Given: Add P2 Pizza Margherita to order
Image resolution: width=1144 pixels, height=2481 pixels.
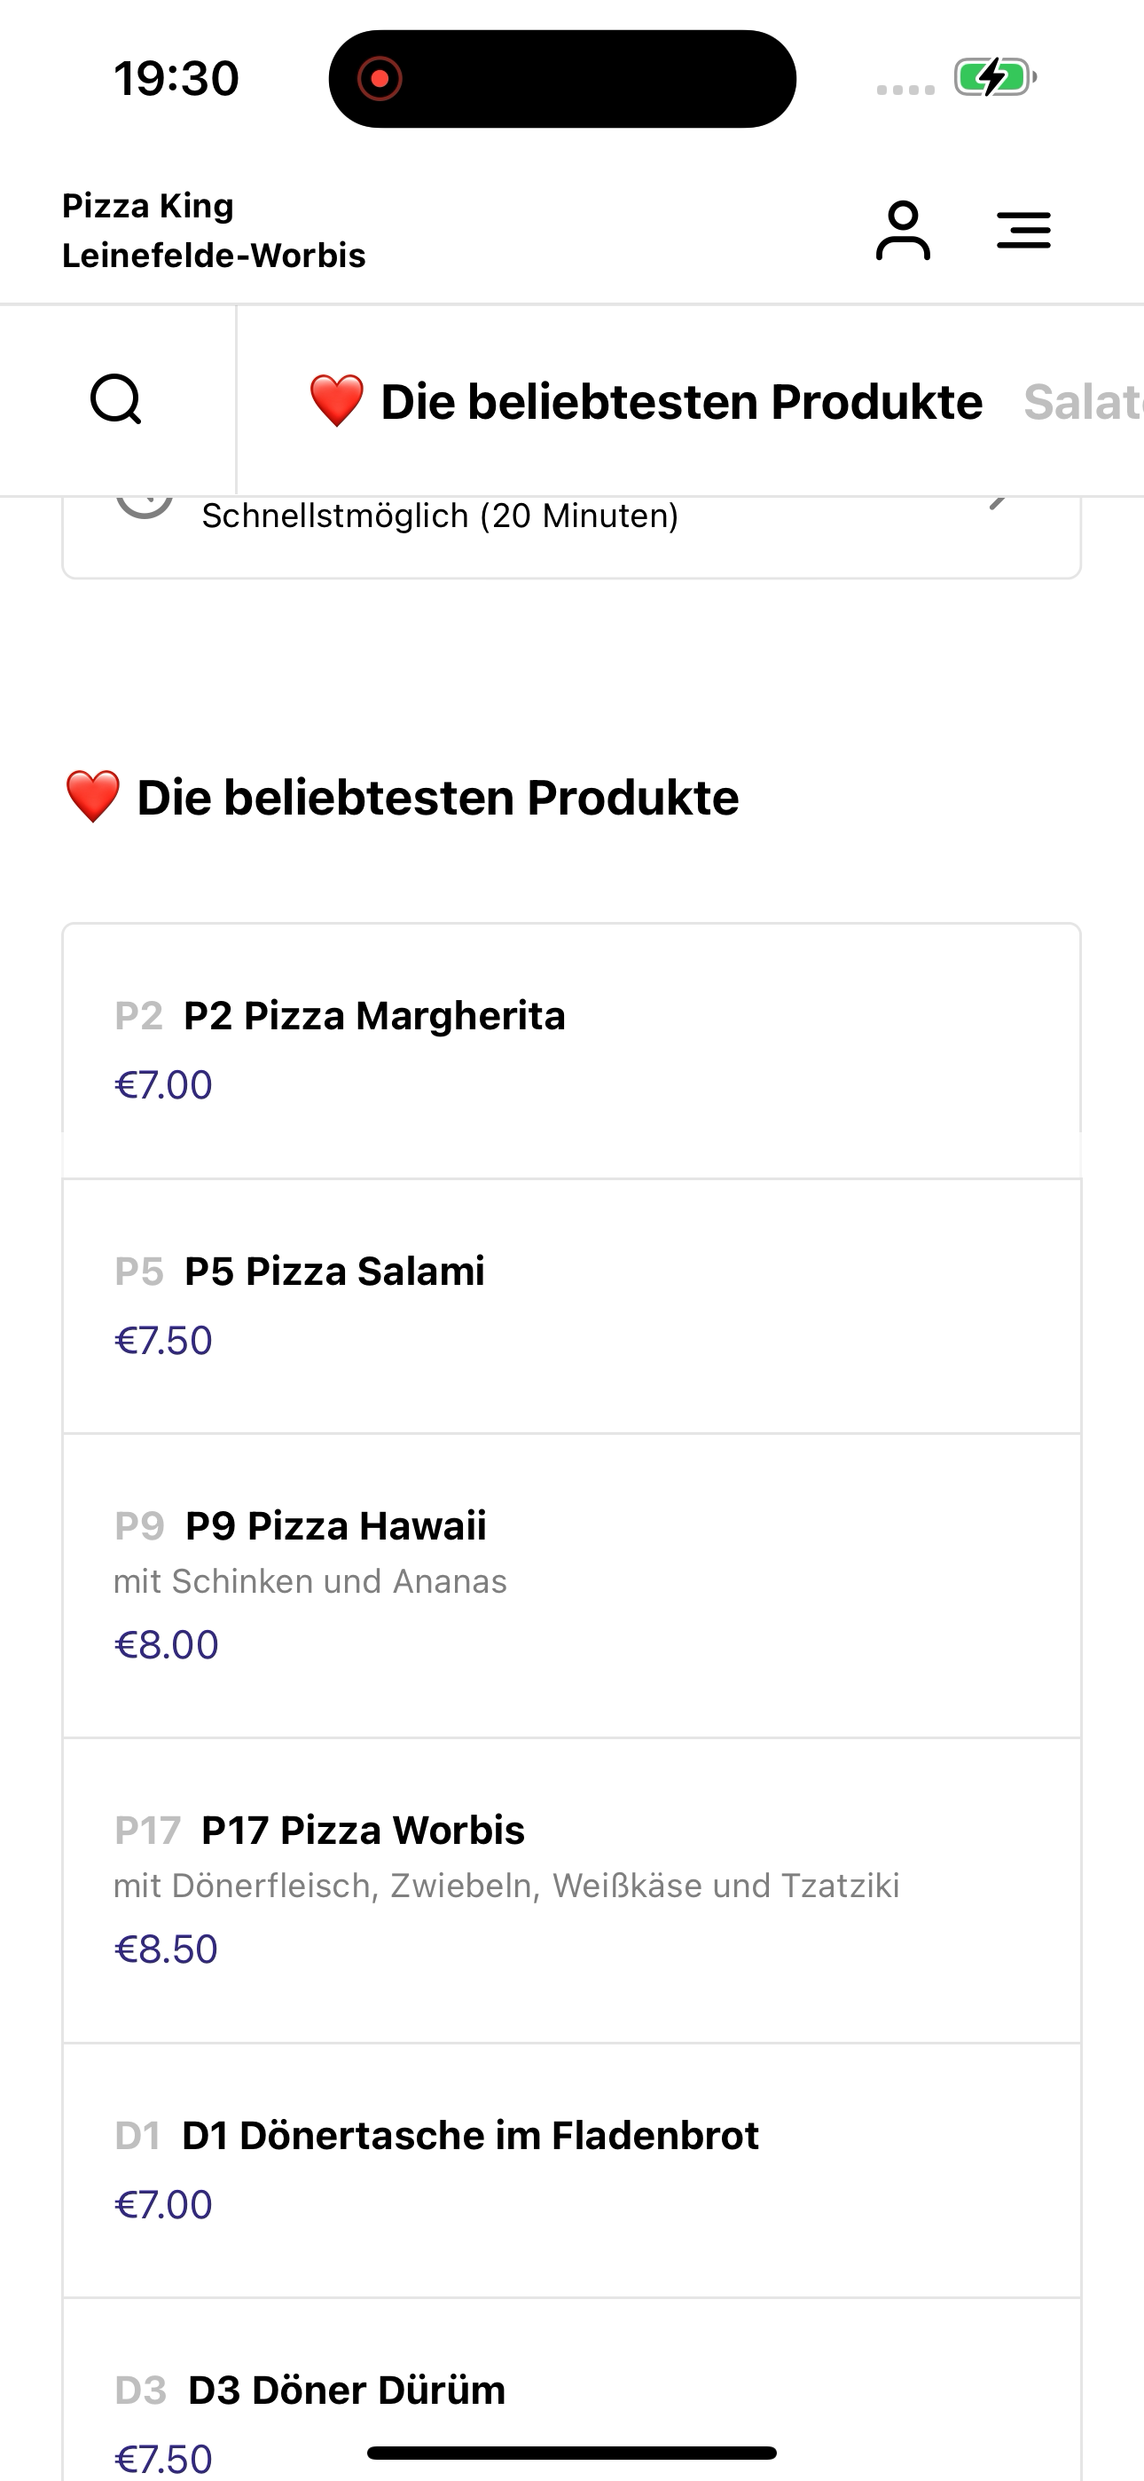Looking at the screenshot, I should tap(571, 1050).
